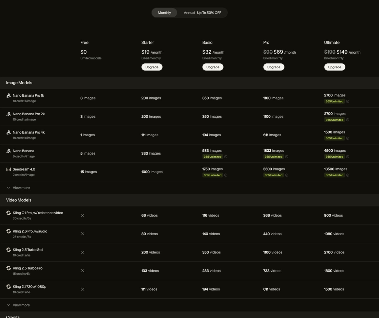The width and height of the screenshot is (379, 318).
Task: Click the X mark for Kling 2.5 Turbo Pro Free
Action: (82, 271)
